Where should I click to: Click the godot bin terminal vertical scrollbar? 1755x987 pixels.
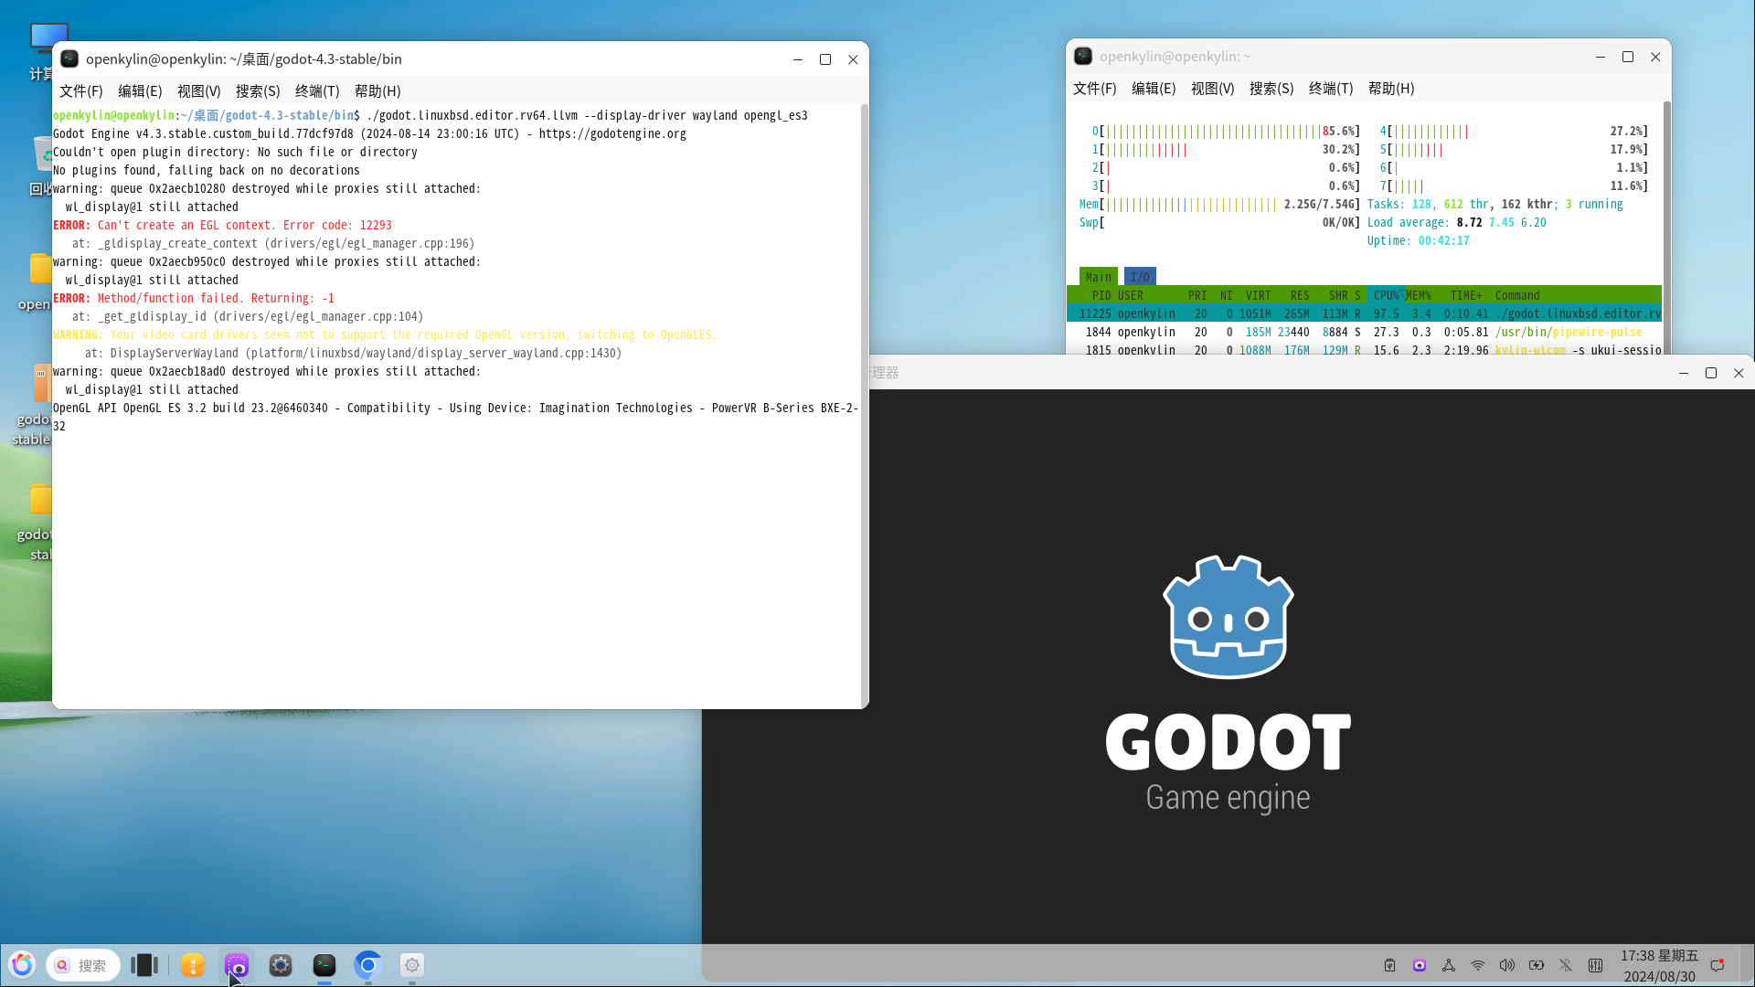(x=865, y=406)
